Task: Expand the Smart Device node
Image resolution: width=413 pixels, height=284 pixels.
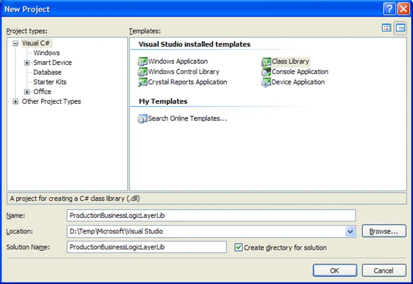Action: click(x=27, y=63)
